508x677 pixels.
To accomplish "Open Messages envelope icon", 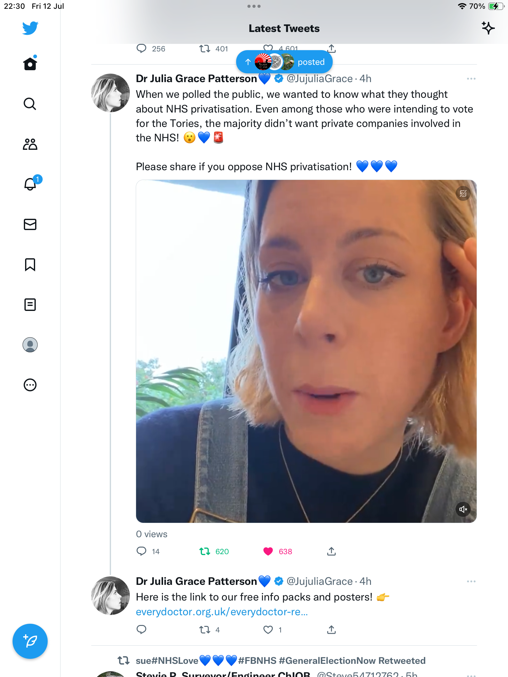I will (30, 224).
